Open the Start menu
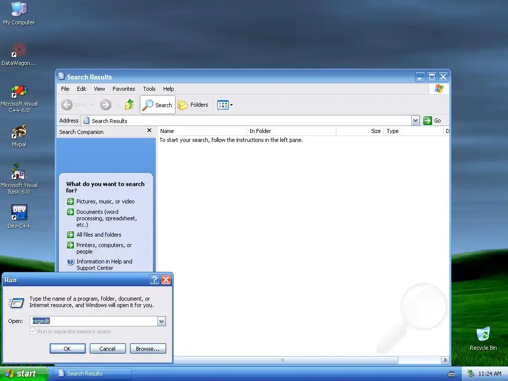The height and width of the screenshot is (381, 508). (x=24, y=374)
